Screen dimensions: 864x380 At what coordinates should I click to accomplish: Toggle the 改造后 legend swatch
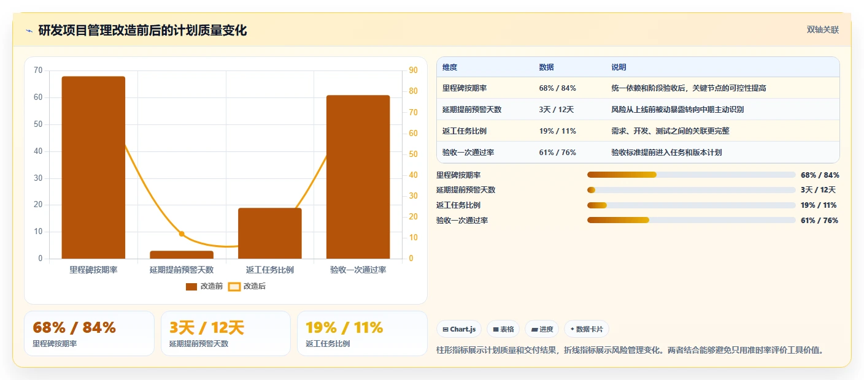[234, 286]
